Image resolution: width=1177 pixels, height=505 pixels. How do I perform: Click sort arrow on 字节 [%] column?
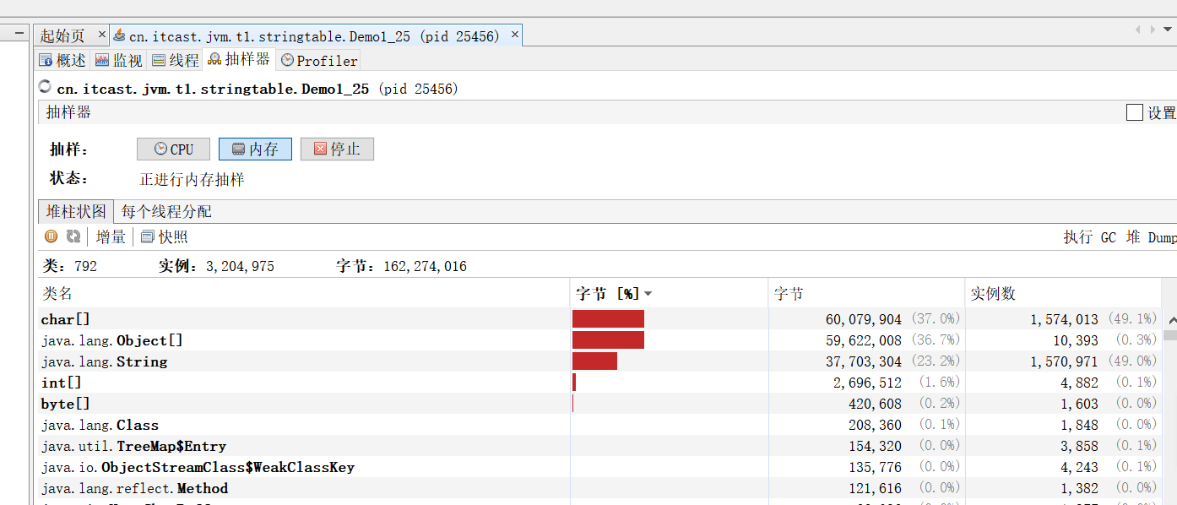click(648, 294)
